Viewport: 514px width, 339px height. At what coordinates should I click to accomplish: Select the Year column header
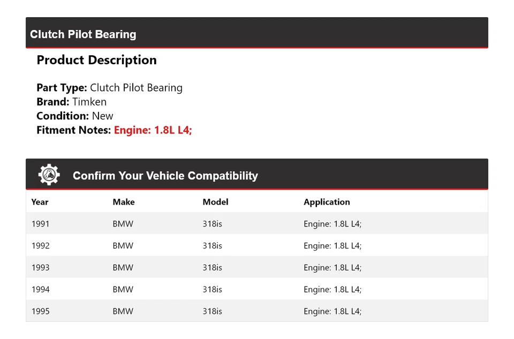tap(40, 202)
